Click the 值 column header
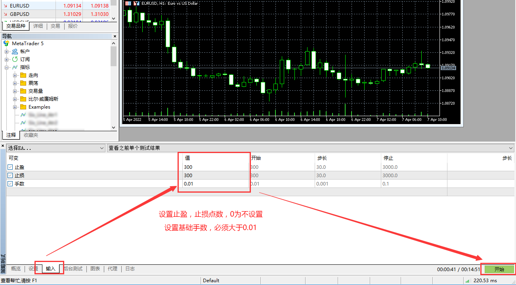This screenshot has height=285, width=516. pos(216,158)
